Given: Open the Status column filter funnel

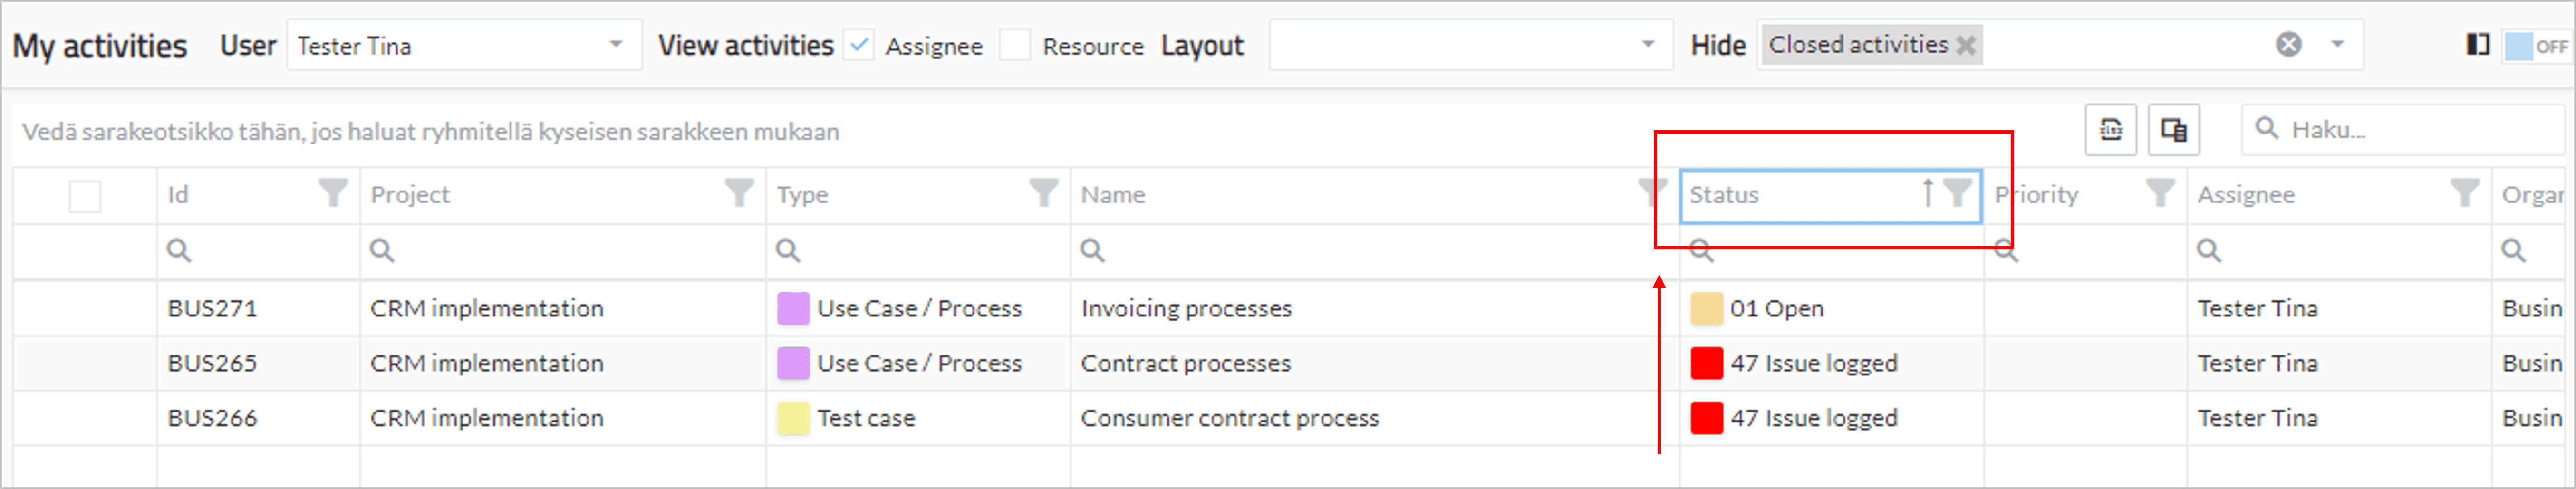Looking at the screenshot, I should (1957, 192).
